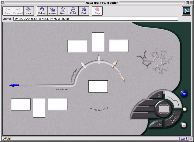Click the Location URL field
The width and height of the screenshot is (194, 142).
click(x=96, y=19)
